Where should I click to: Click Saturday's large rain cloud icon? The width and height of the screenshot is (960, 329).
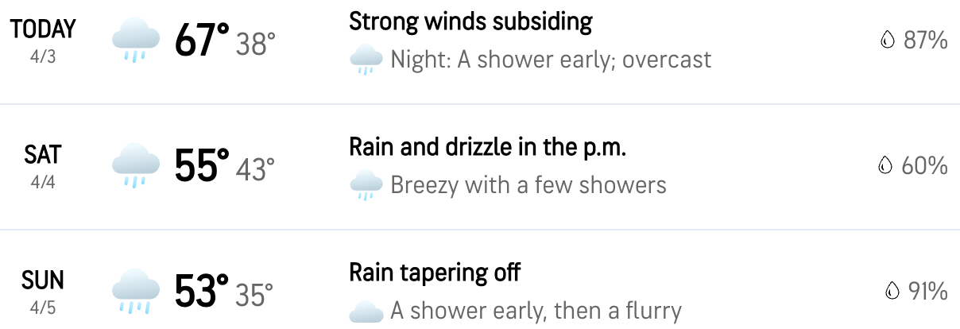tap(137, 166)
